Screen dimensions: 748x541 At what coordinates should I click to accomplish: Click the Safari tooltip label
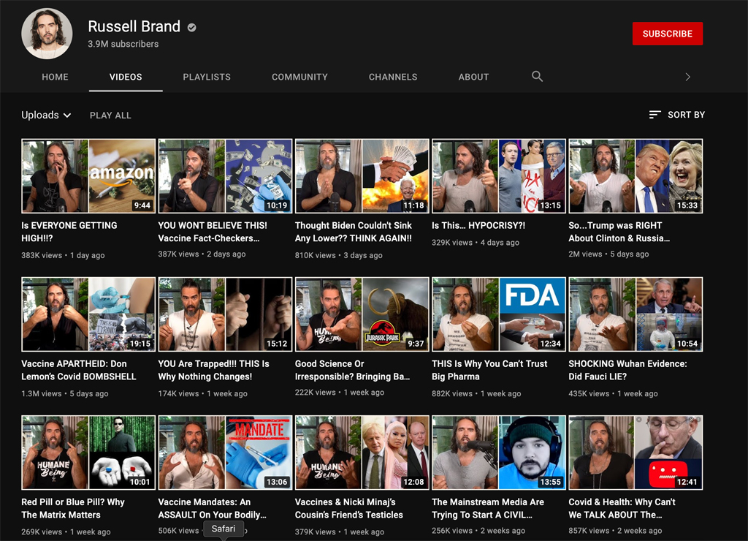point(224,529)
